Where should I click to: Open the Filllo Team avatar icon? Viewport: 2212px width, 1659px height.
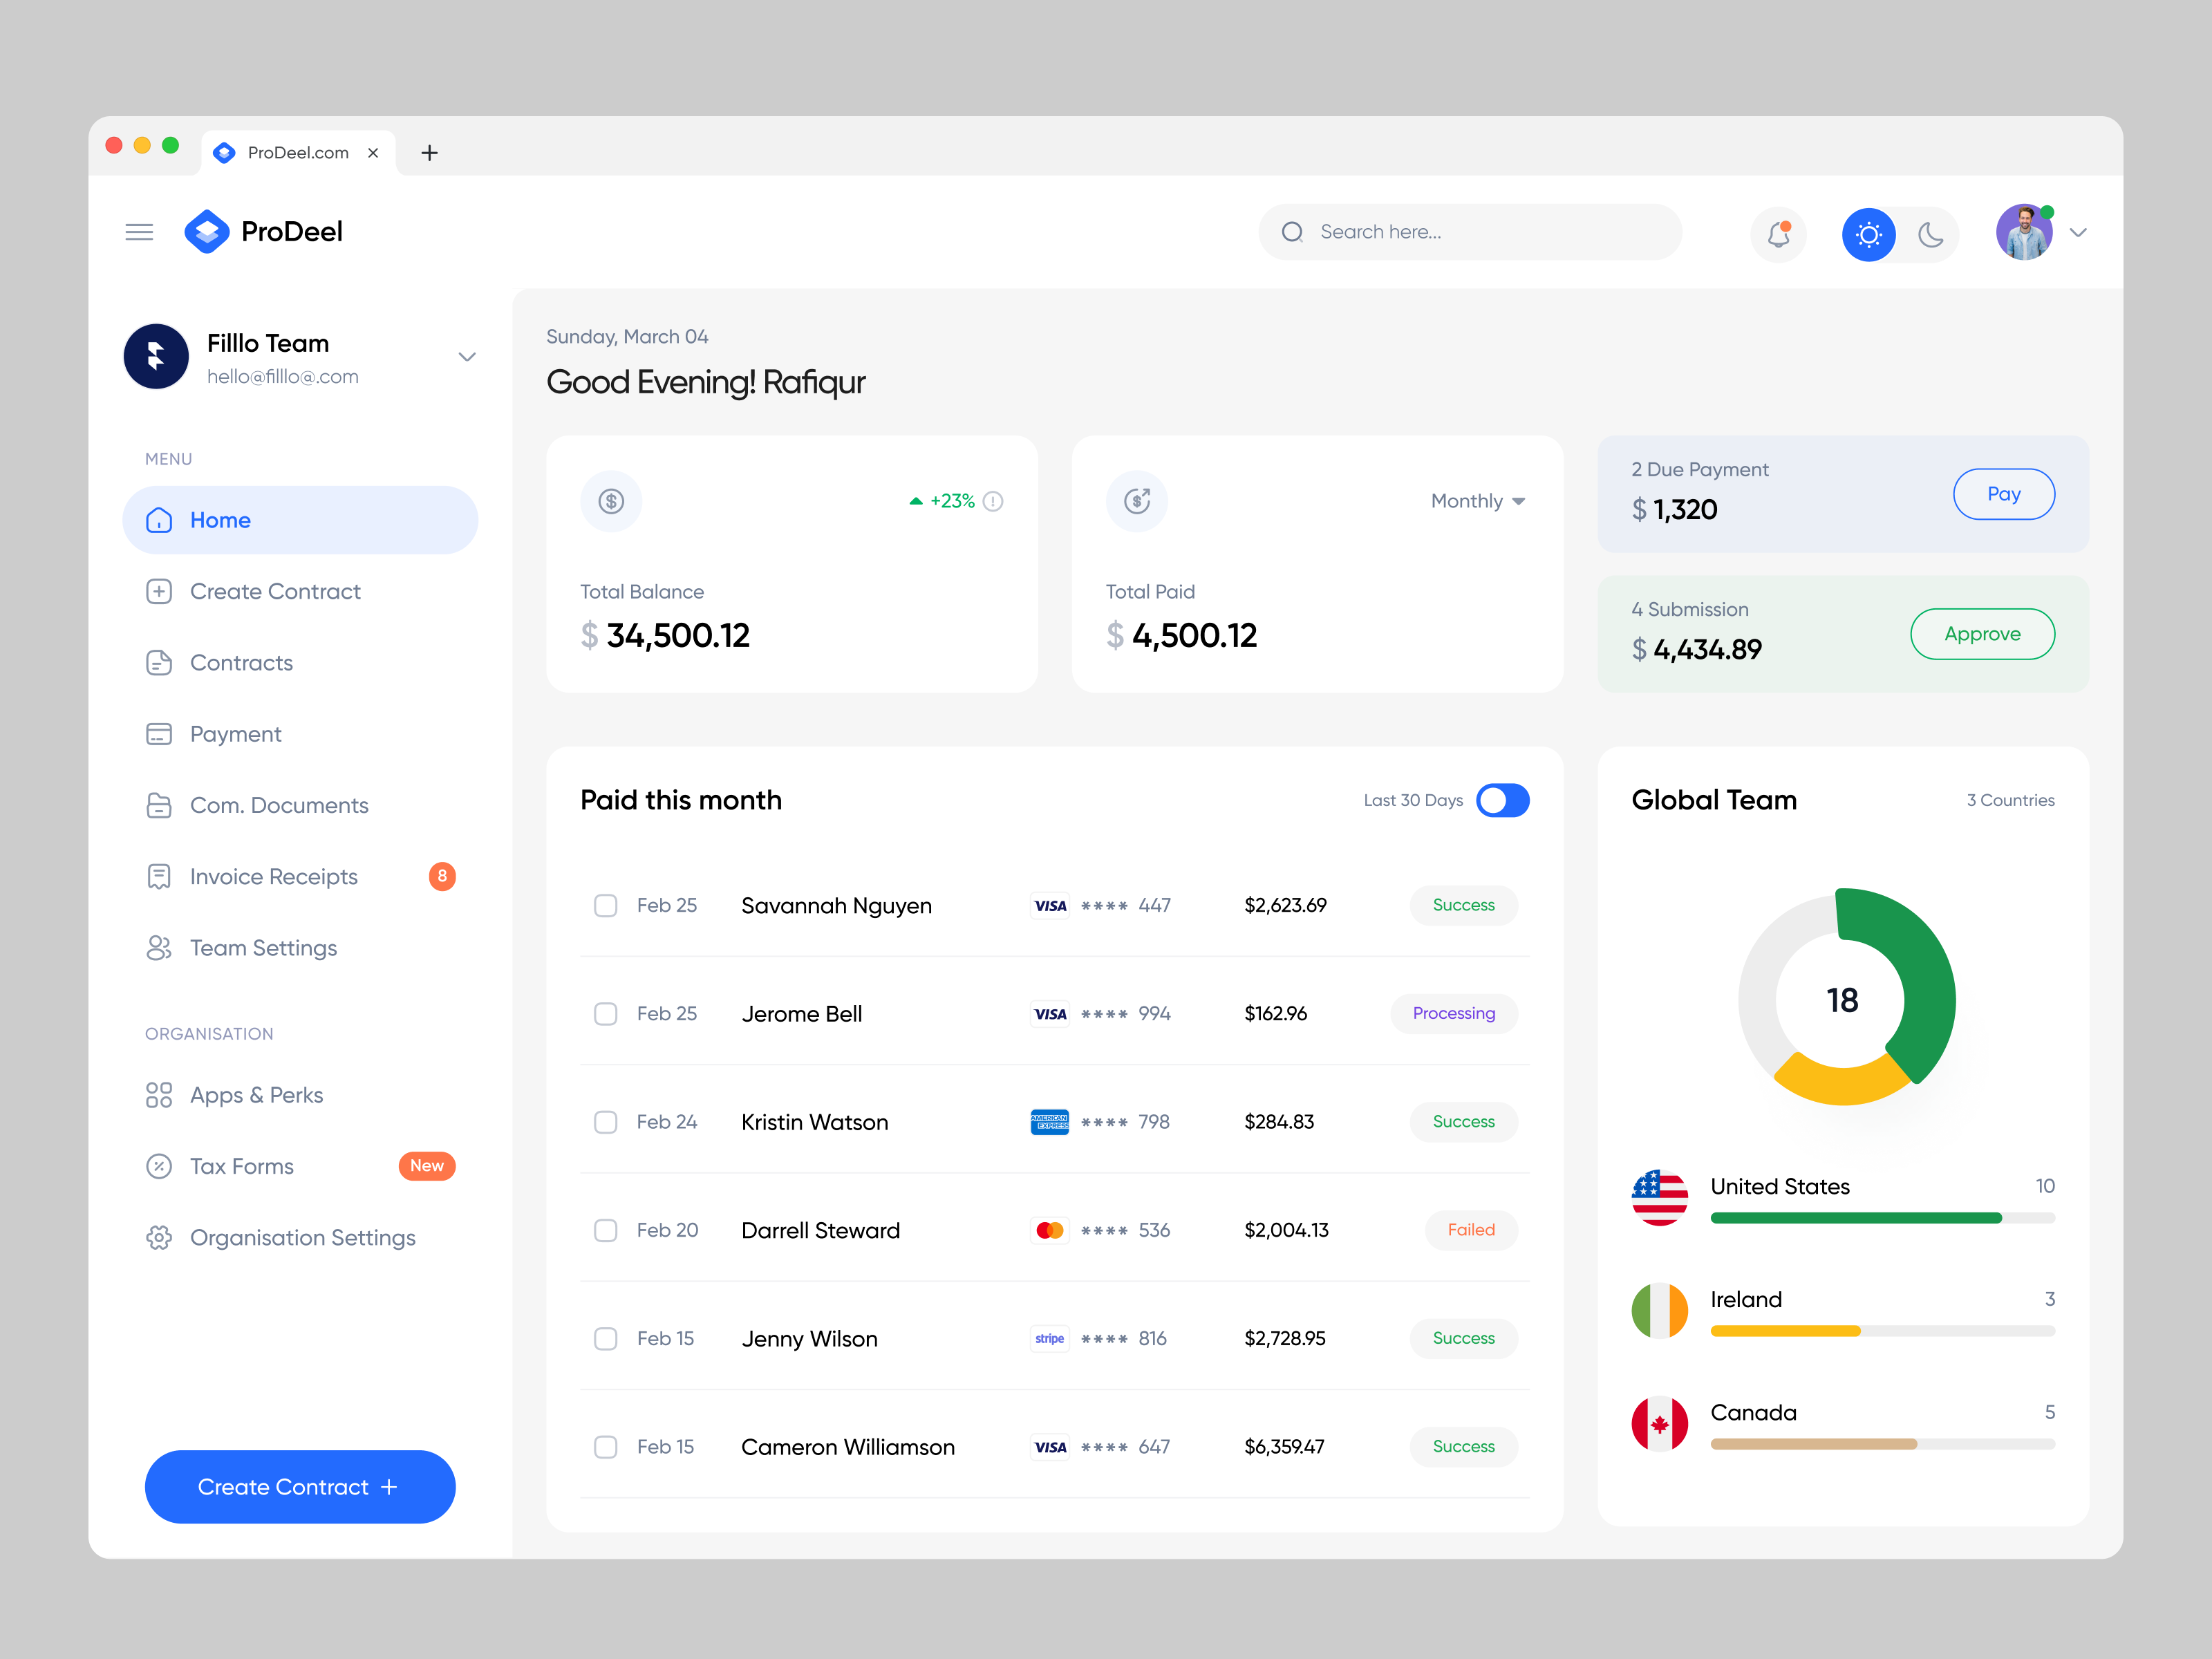pos(156,356)
